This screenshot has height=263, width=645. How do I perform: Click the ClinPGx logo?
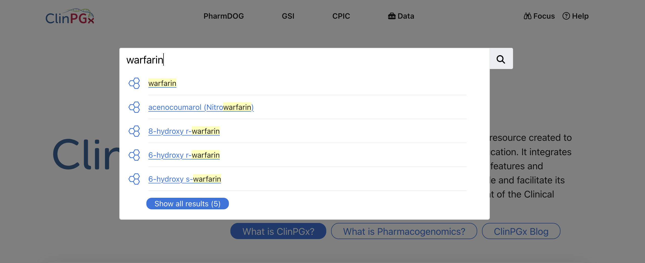pyautogui.click(x=70, y=16)
